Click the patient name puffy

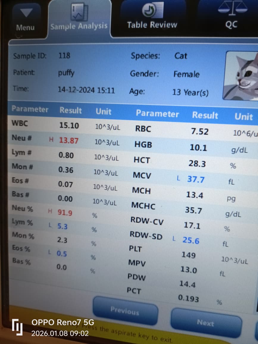66,73
